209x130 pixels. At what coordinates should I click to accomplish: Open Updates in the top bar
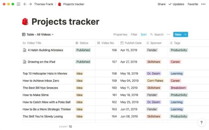pyautogui.click(x=176, y=4)
